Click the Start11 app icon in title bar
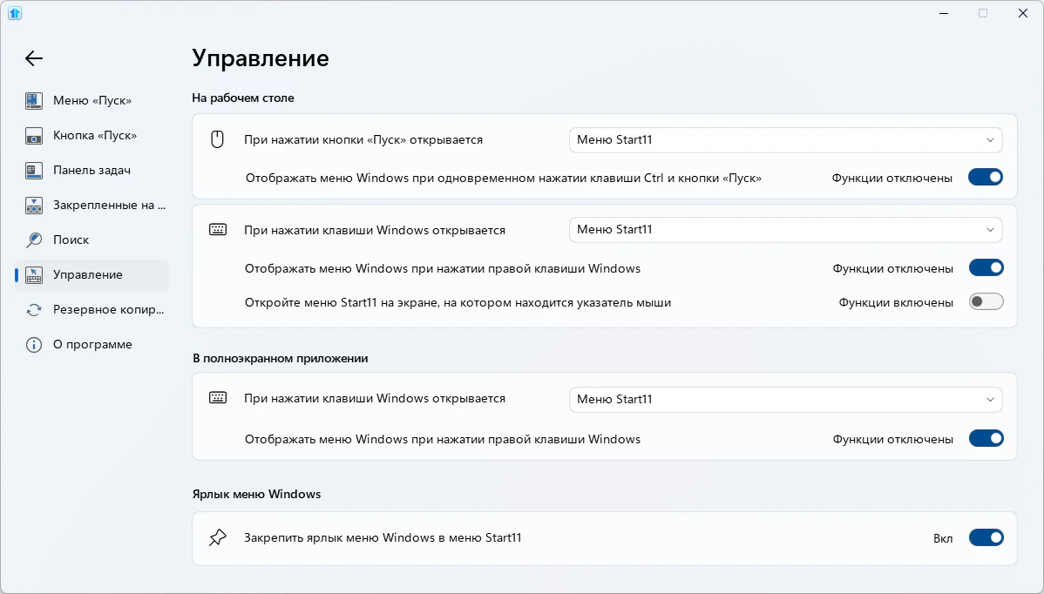This screenshot has width=1044, height=594. tap(15, 13)
